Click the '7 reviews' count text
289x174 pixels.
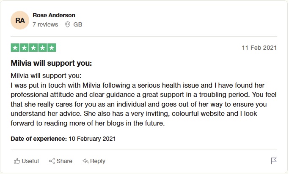[x=45, y=24]
